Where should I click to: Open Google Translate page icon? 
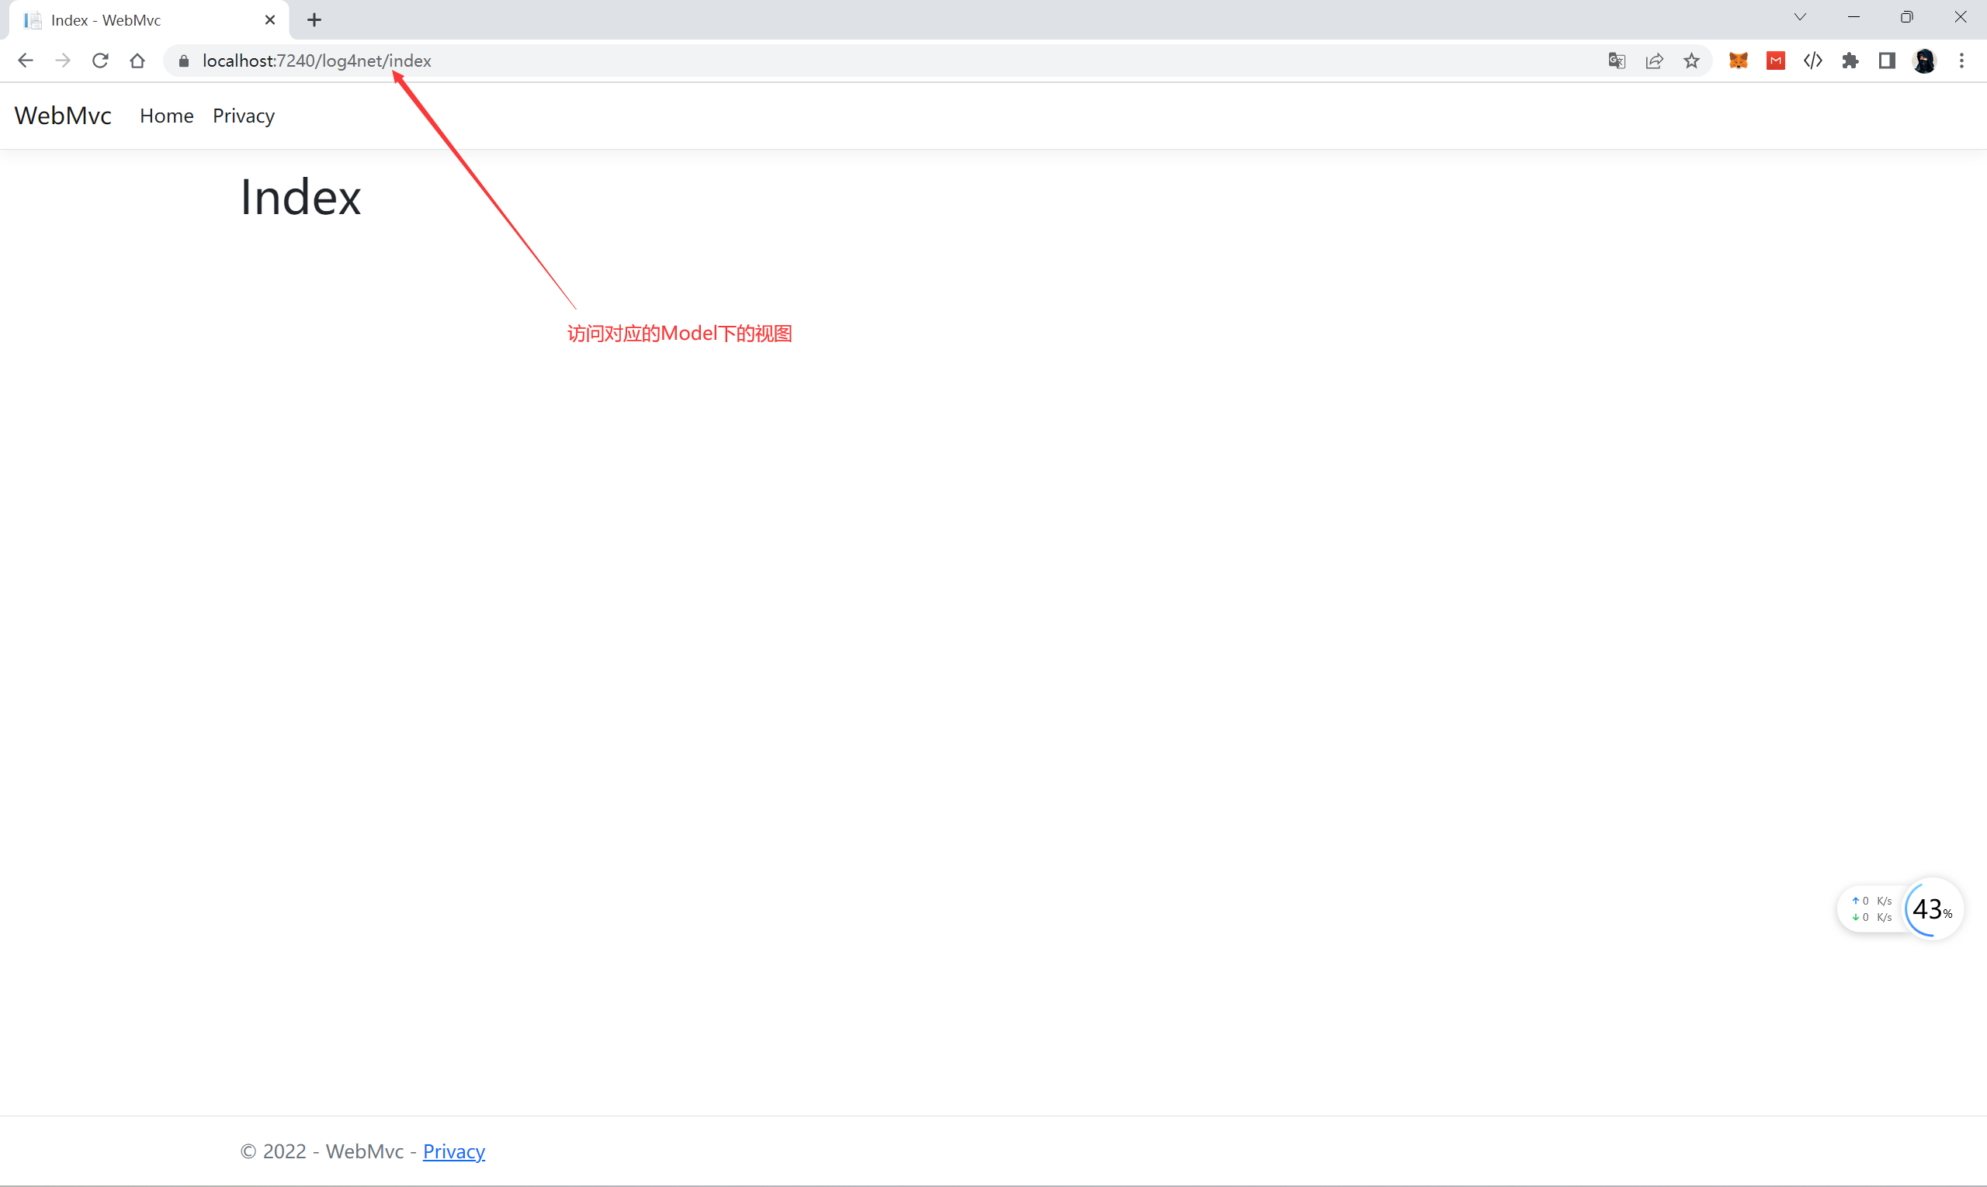1617,61
